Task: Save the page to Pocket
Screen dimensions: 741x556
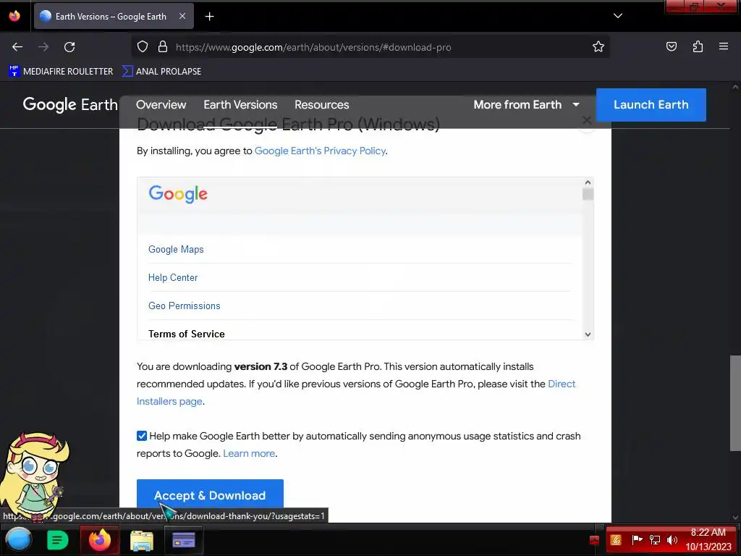Action: (671, 47)
